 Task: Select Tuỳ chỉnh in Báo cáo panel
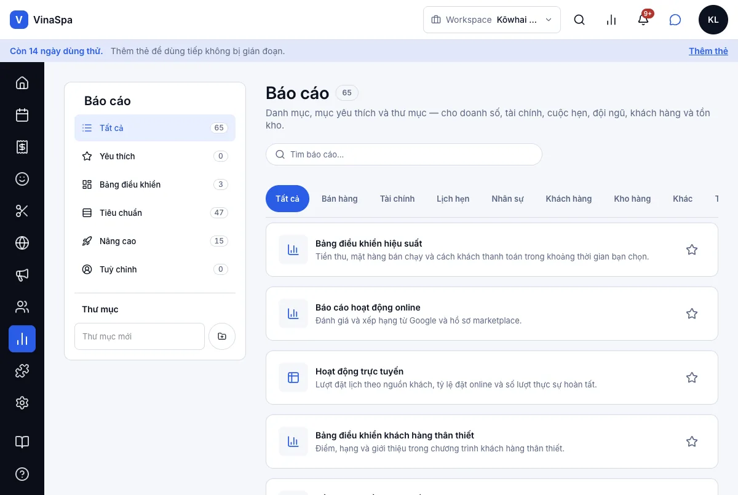[155, 269]
